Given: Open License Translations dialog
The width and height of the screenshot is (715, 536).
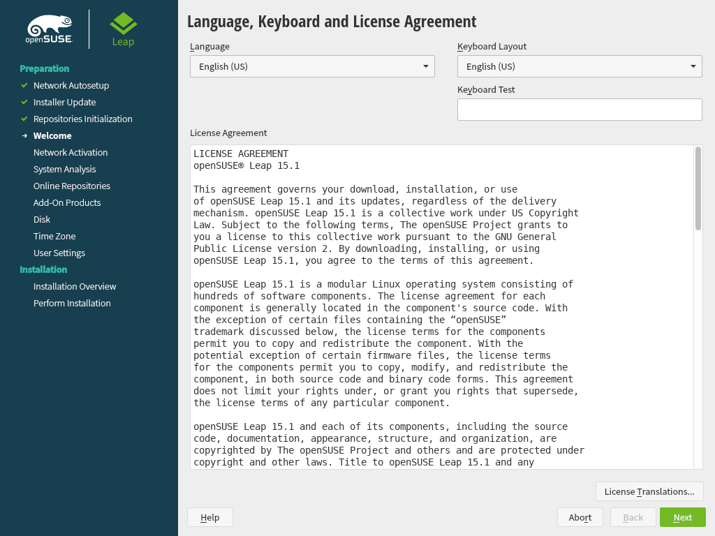Looking at the screenshot, I should click(649, 491).
